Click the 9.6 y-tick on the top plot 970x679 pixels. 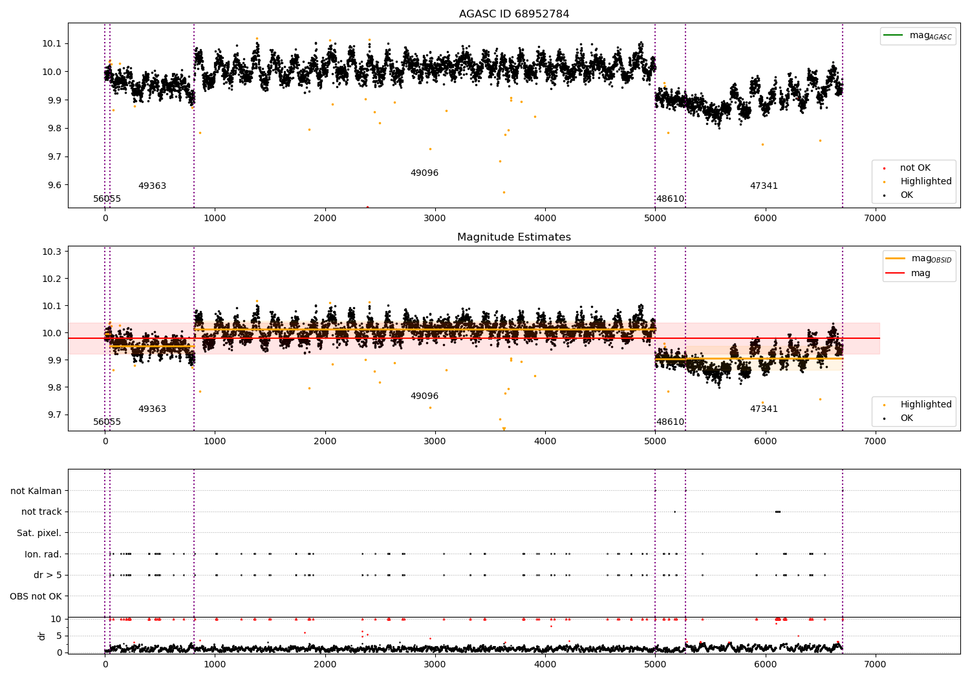(54, 186)
